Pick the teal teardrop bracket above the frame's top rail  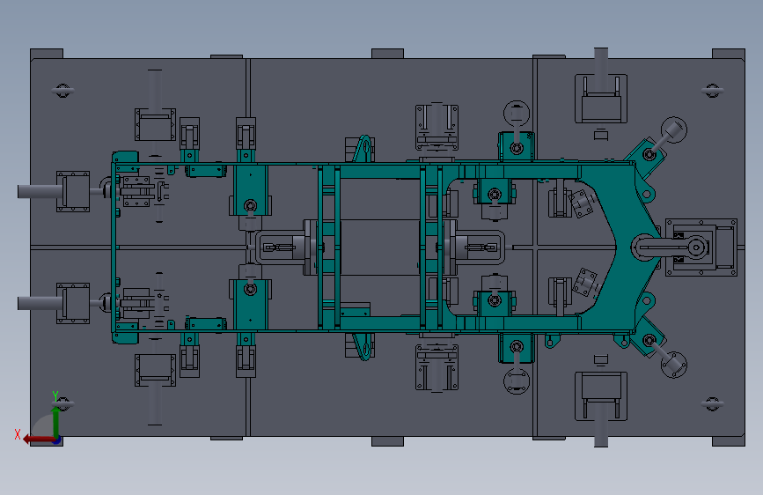point(363,149)
